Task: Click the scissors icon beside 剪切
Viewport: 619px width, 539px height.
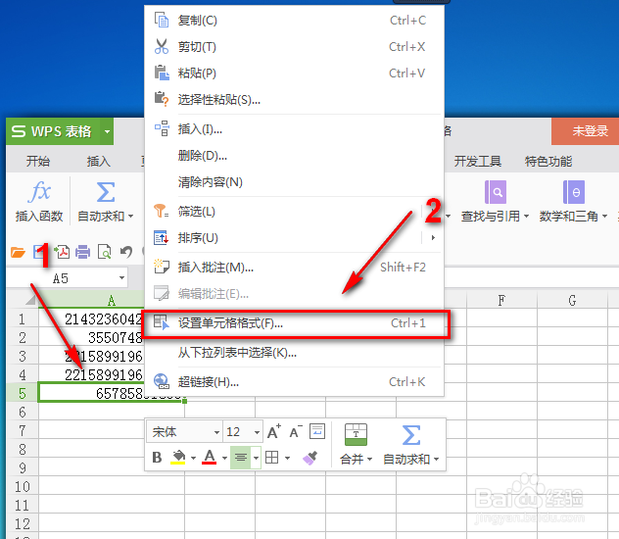Action: (161, 46)
